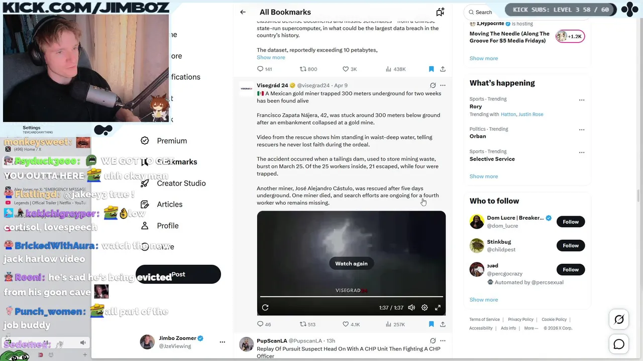643x361 pixels.
Task: Open more options on the Visegrád 24 post
Action: 443,85
